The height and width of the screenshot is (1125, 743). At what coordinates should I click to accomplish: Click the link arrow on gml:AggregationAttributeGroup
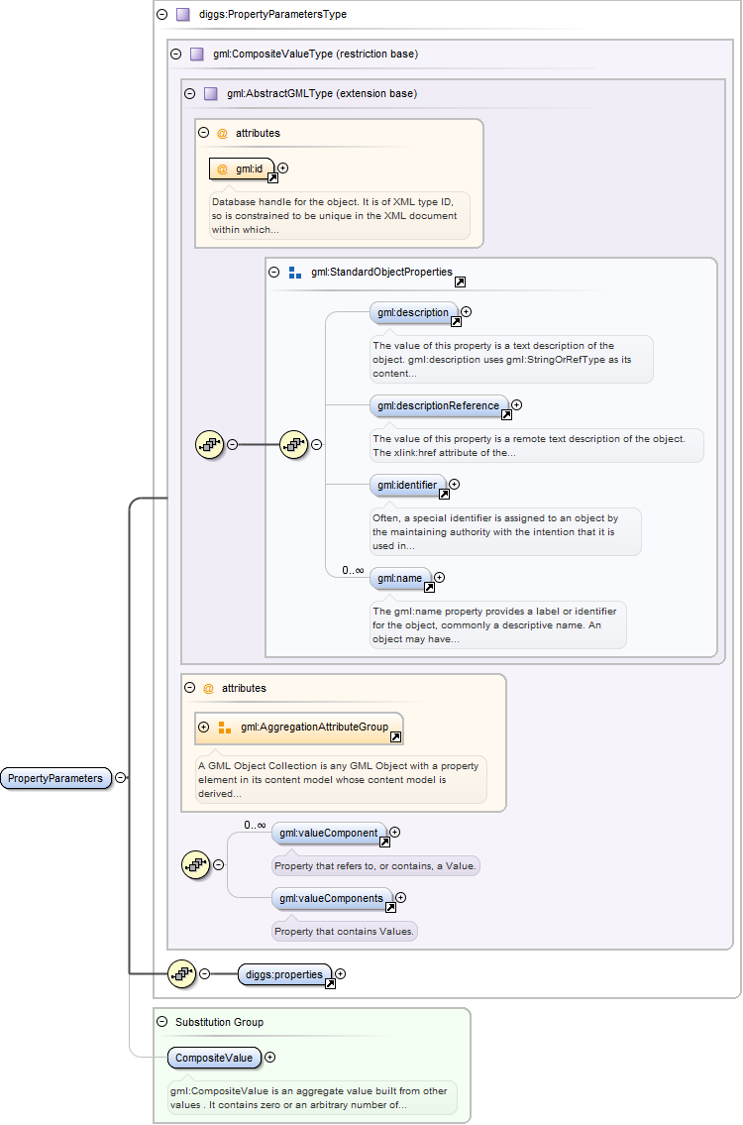(x=395, y=737)
